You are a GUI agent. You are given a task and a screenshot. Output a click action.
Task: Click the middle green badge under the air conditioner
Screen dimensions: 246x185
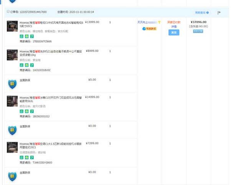tap(27, 157)
